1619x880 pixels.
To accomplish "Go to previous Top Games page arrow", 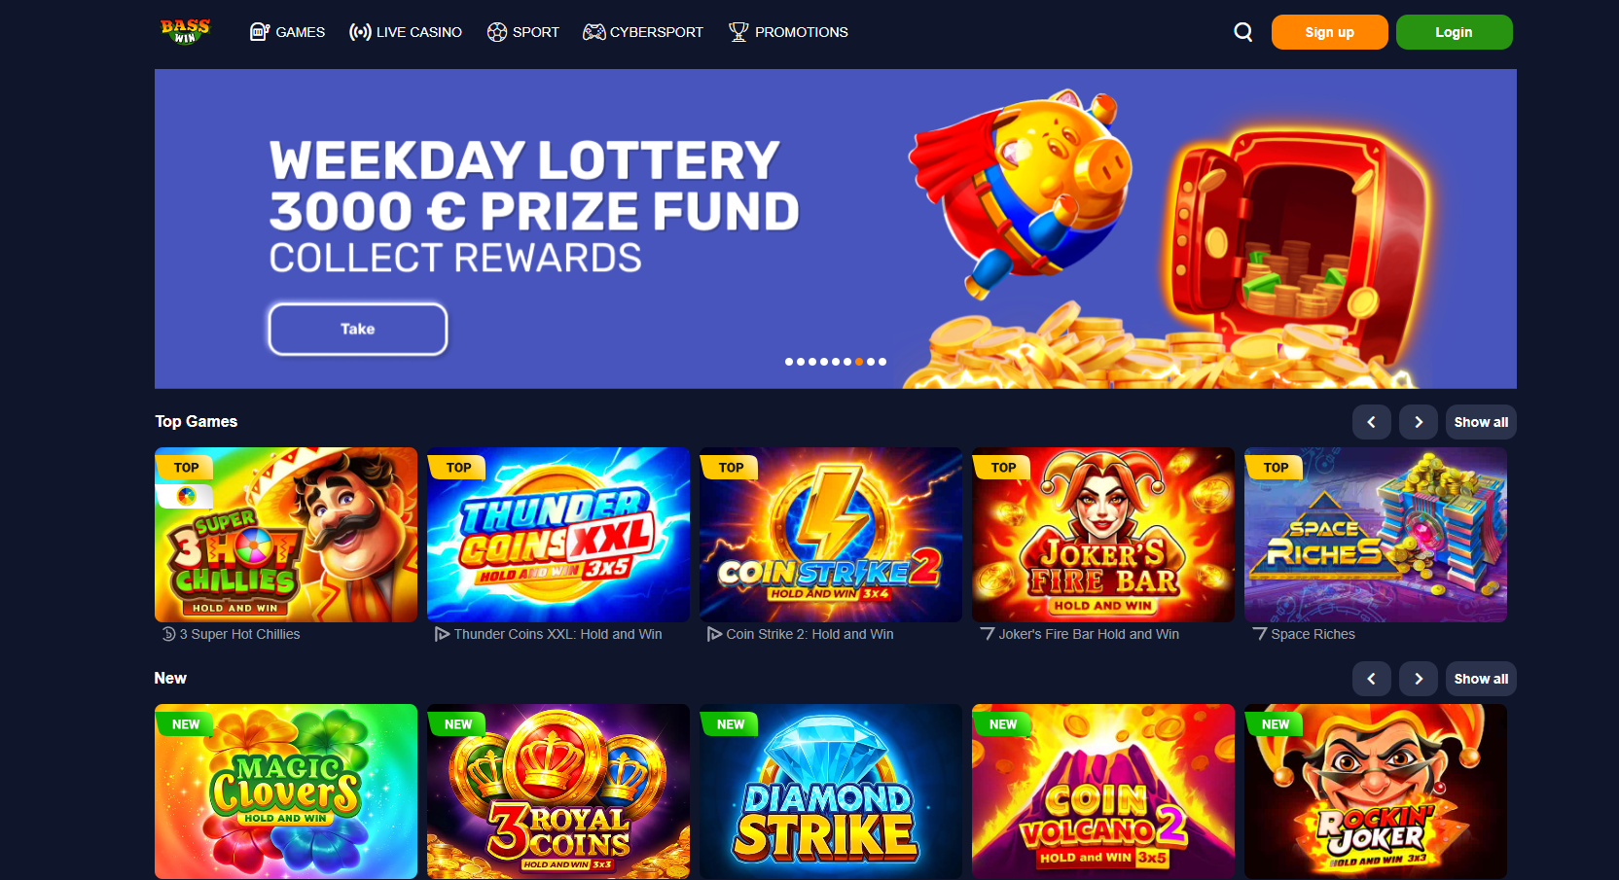I will tap(1371, 422).
